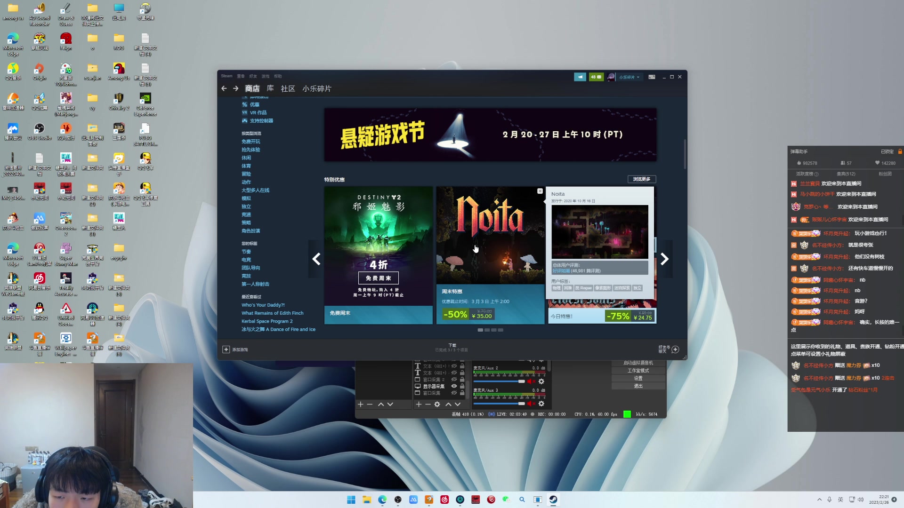Show the bottom 窗口采集 source in OBS
This screenshot has height=508, width=904.
[x=454, y=393]
